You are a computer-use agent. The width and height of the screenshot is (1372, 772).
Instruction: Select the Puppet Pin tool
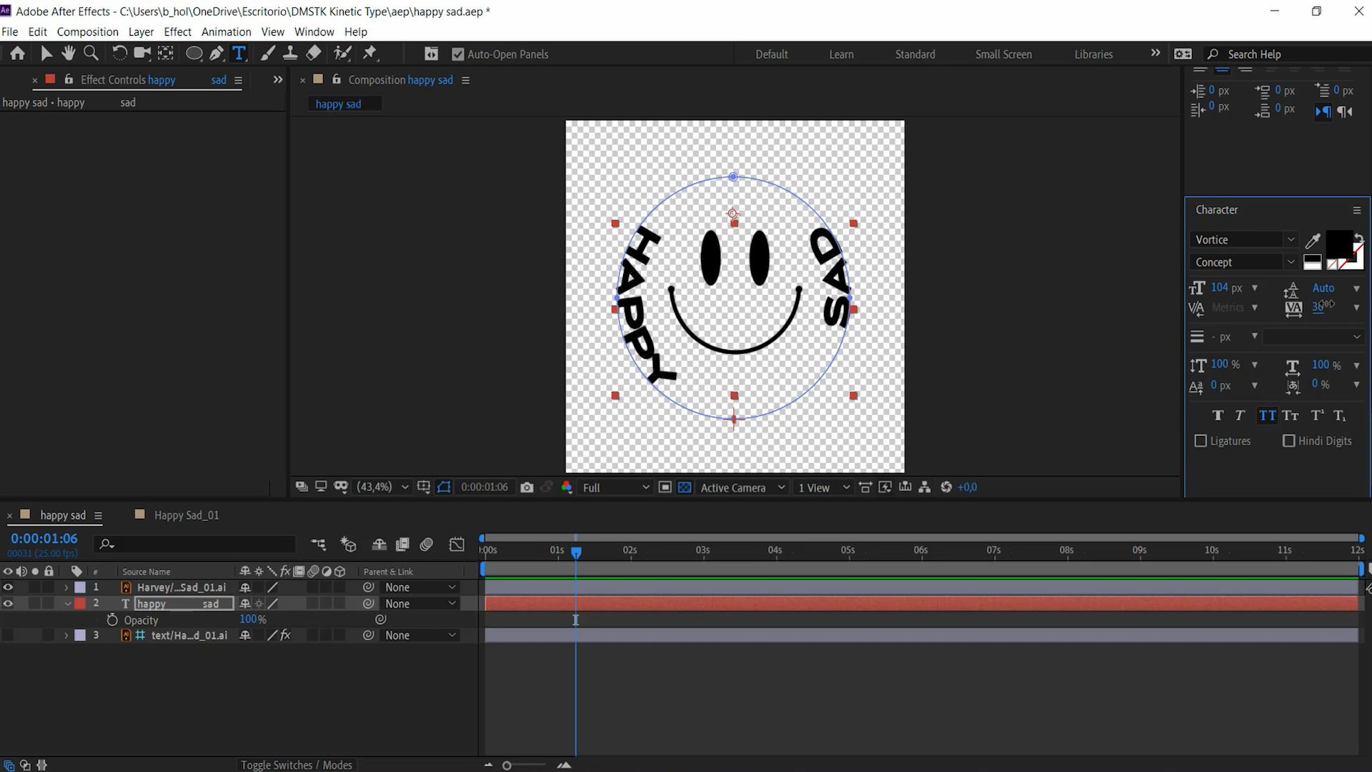pos(370,54)
